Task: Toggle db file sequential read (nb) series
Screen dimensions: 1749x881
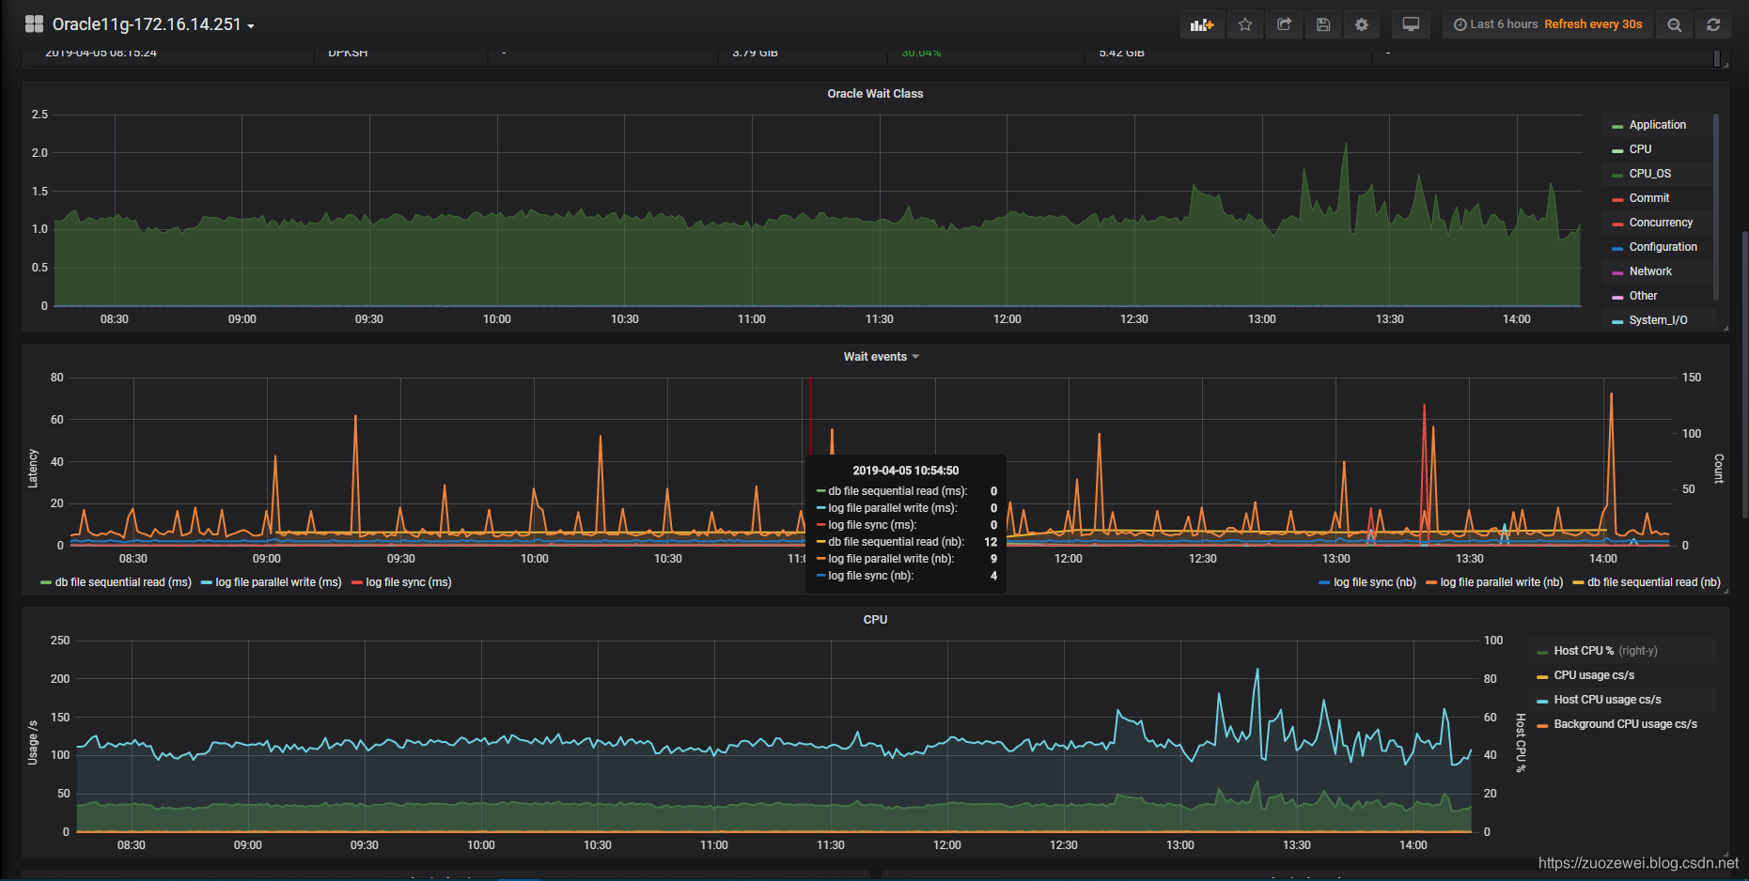Action: point(1654,582)
